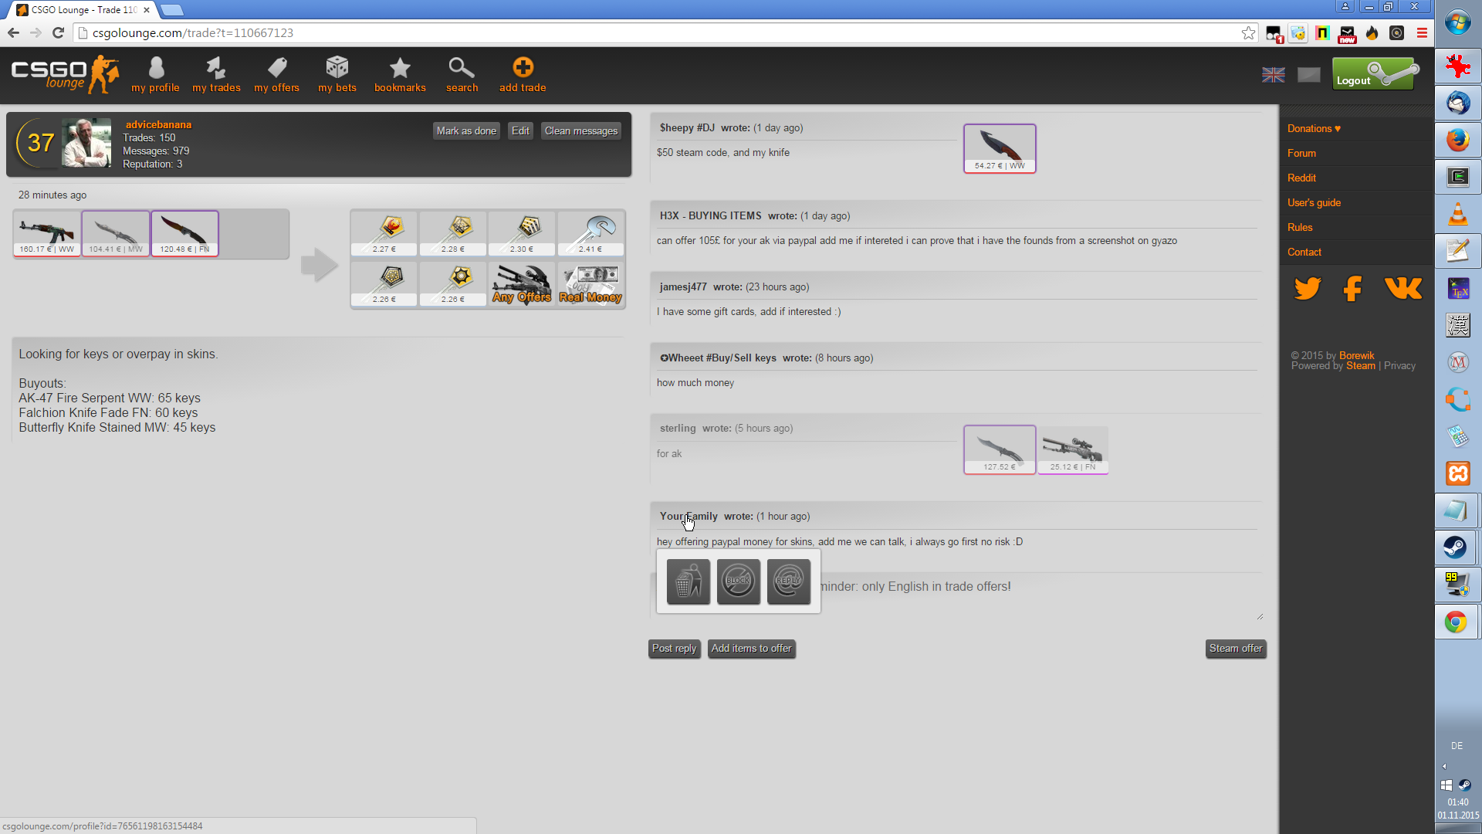Open Steam from the Windows taskbar
This screenshot has width=1482, height=834.
tap(1457, 548)
